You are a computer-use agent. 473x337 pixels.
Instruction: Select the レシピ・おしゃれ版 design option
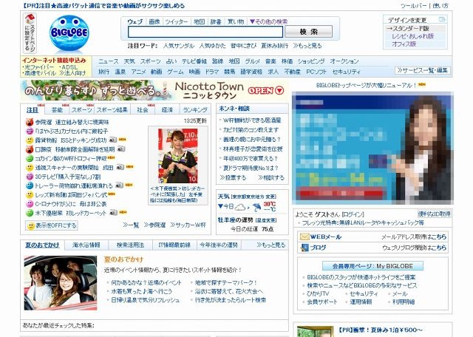tap(412, 36)
